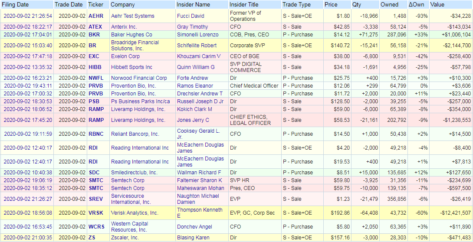This screenshot has height=242, width=473.
Task: View insider Drechsler Andrew T
Action: point(200,94)
